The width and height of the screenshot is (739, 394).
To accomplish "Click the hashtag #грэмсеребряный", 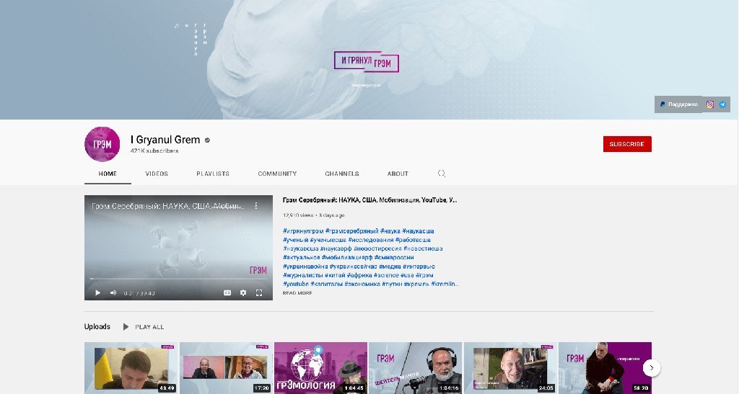I will (x=351, y=230).
